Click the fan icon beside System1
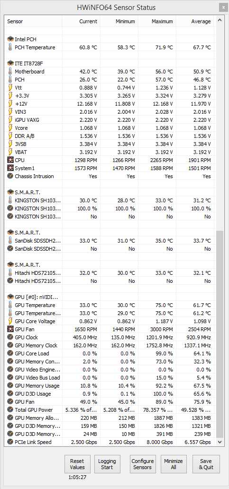Screen dimensions: 229x489 click(x=10, y=168)
